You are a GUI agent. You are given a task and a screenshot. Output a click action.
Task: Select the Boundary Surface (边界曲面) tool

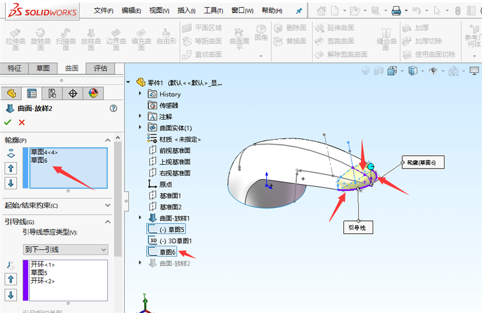coord(116,39)
